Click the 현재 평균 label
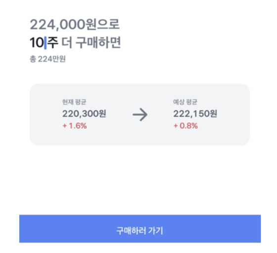The height and width of the screenshot is (253, 277). 74,102
